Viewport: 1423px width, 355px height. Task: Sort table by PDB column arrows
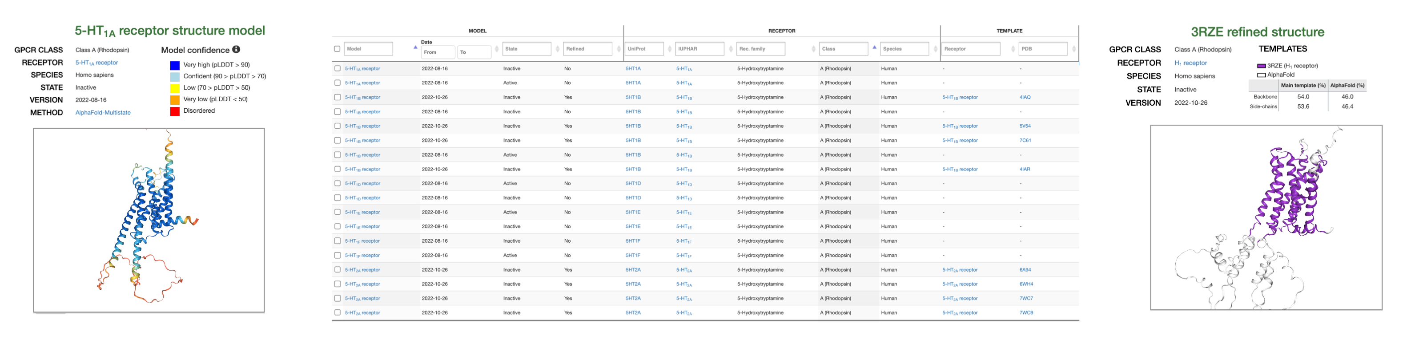coord(1073,49)
